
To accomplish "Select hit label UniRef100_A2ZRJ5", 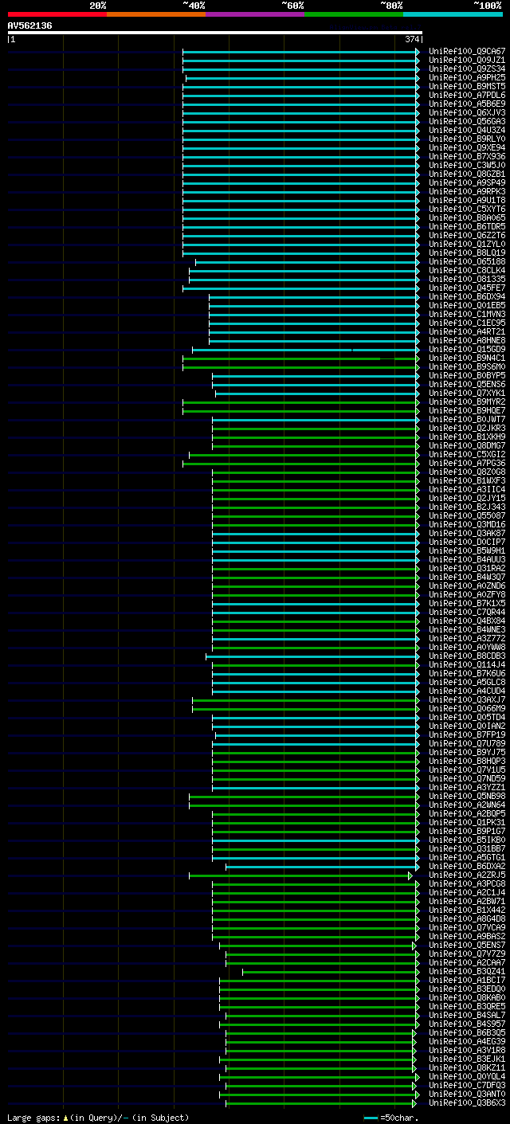I will (467, 875).
